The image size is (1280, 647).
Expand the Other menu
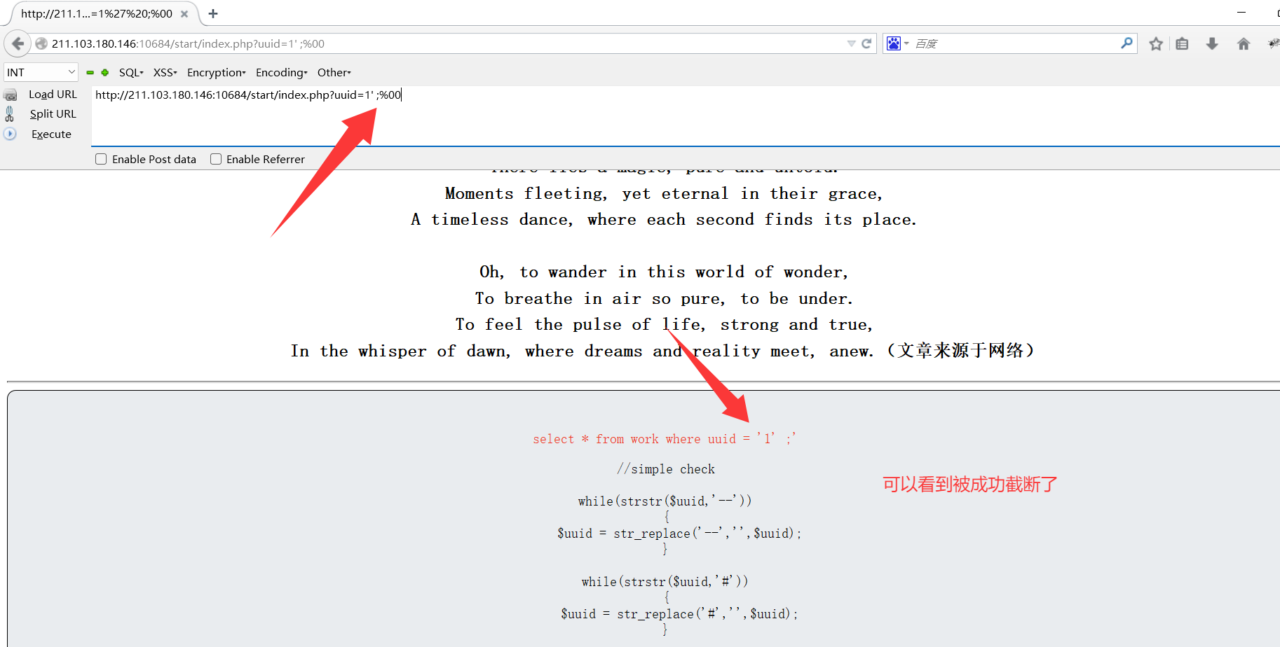coord(334,73)
